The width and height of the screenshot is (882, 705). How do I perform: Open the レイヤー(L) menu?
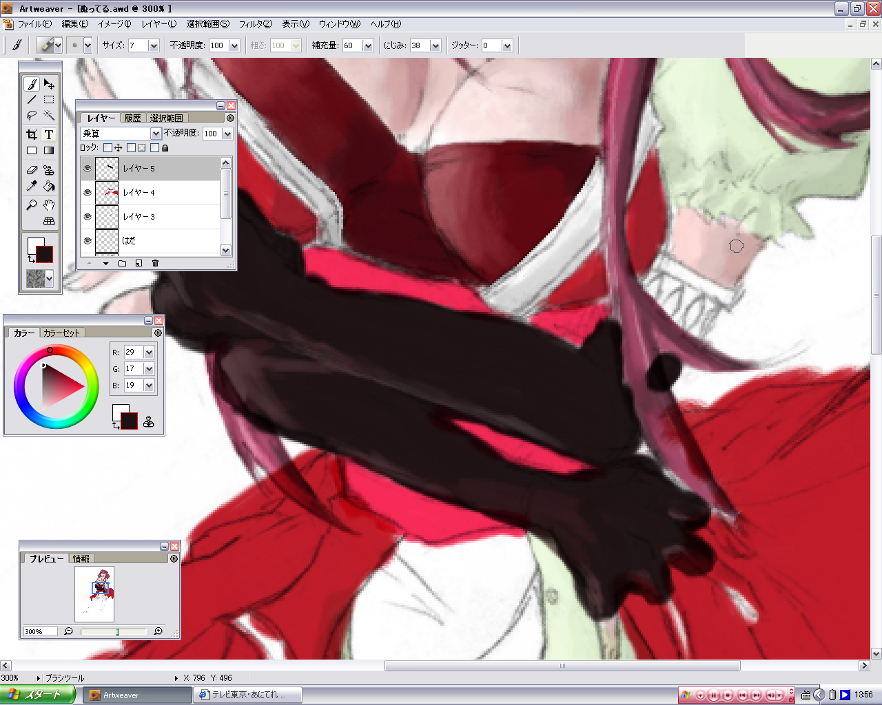click(x=159, y=24)
